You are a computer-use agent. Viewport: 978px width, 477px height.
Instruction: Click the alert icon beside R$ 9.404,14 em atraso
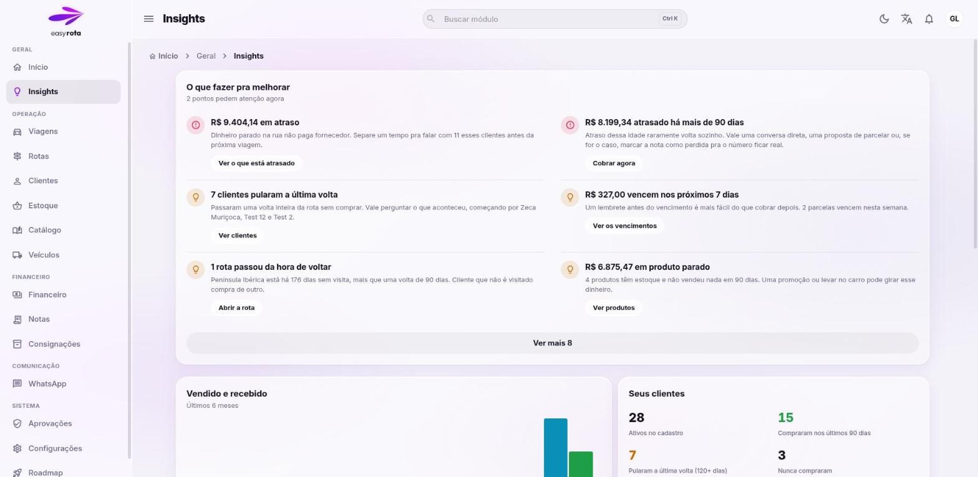[x=195, y=125]
